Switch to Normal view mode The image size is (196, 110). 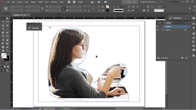(3, 71)
